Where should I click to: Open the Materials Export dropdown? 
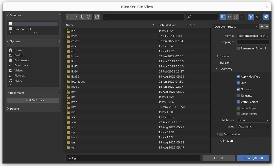click(x=253, y=120)
